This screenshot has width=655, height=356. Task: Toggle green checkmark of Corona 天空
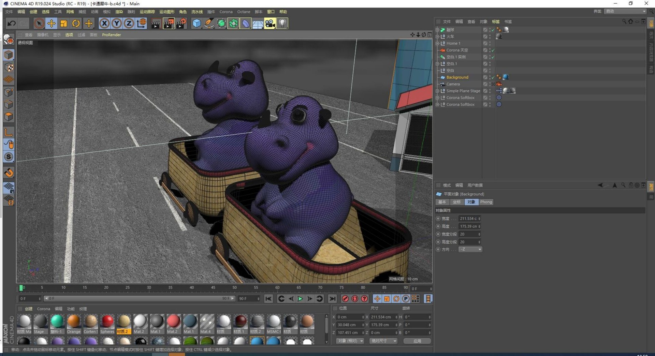493,50
